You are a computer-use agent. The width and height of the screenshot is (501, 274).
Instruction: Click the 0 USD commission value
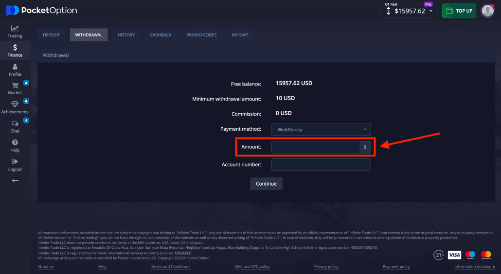point(284,113)
